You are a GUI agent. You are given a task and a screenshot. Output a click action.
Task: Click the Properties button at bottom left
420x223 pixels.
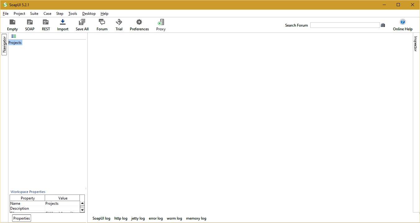tap(22, 218)
